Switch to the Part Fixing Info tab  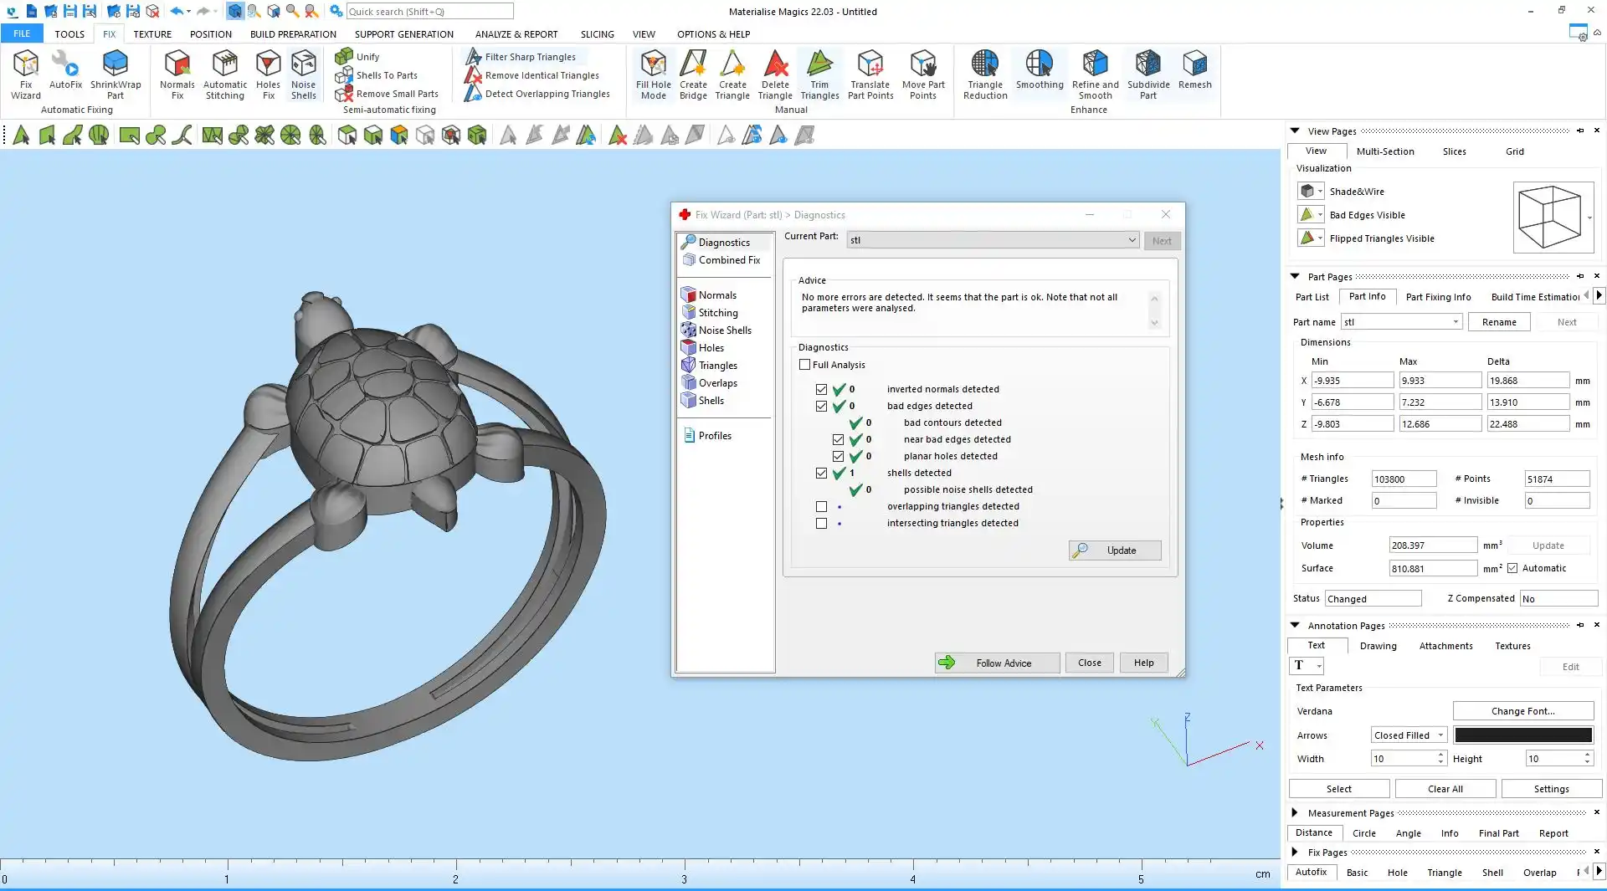1438,297
